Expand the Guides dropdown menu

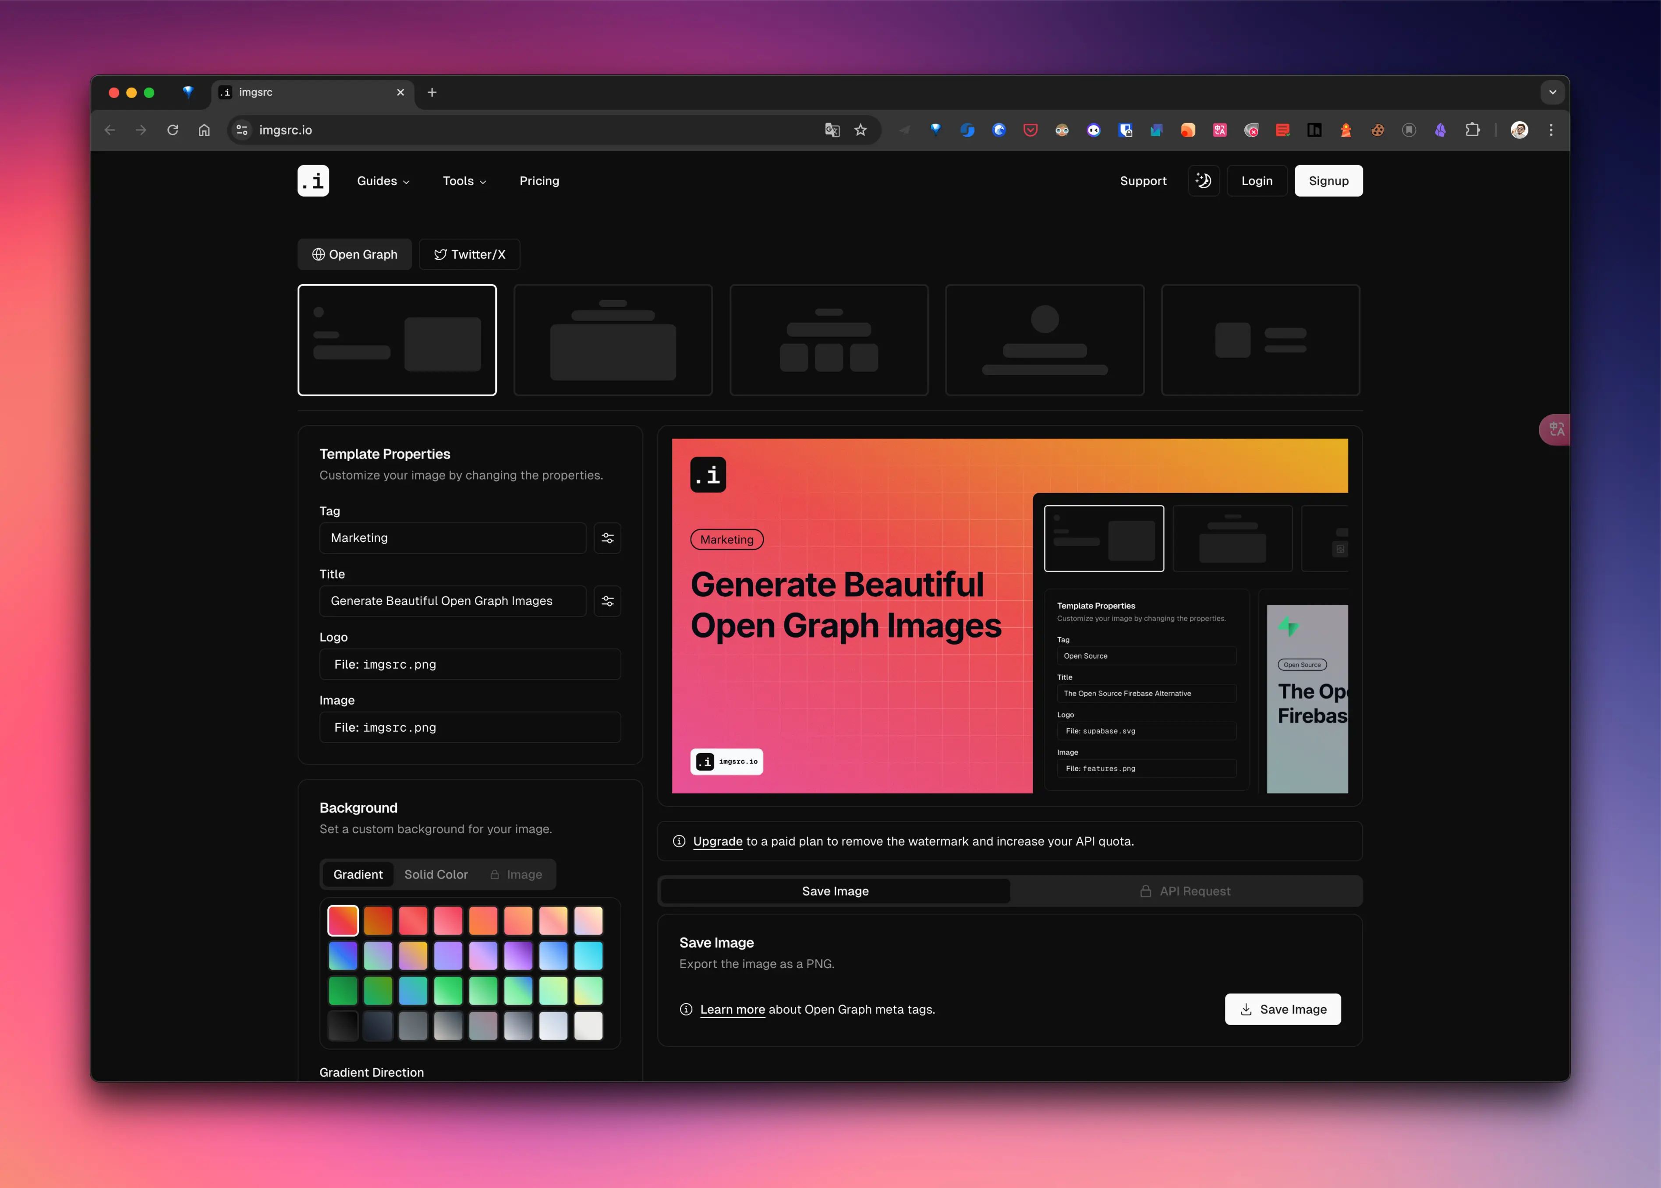click(383, 181)
